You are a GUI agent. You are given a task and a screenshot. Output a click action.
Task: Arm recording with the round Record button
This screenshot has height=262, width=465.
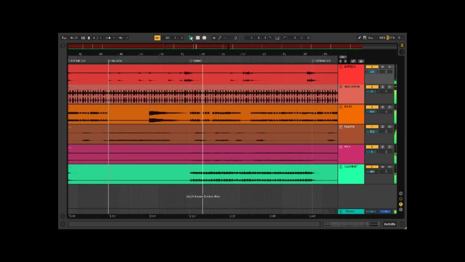click(204, 38)
